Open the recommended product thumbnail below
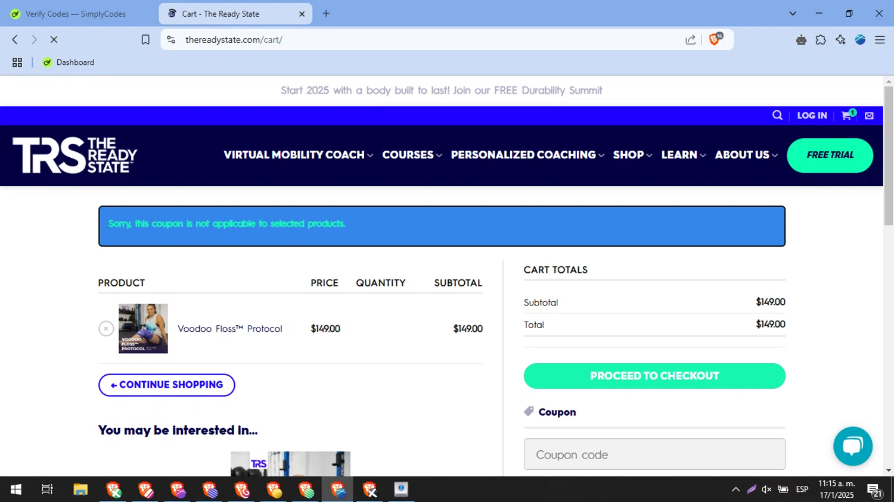Screen dimensions: 894x502 tap(290, 464)
